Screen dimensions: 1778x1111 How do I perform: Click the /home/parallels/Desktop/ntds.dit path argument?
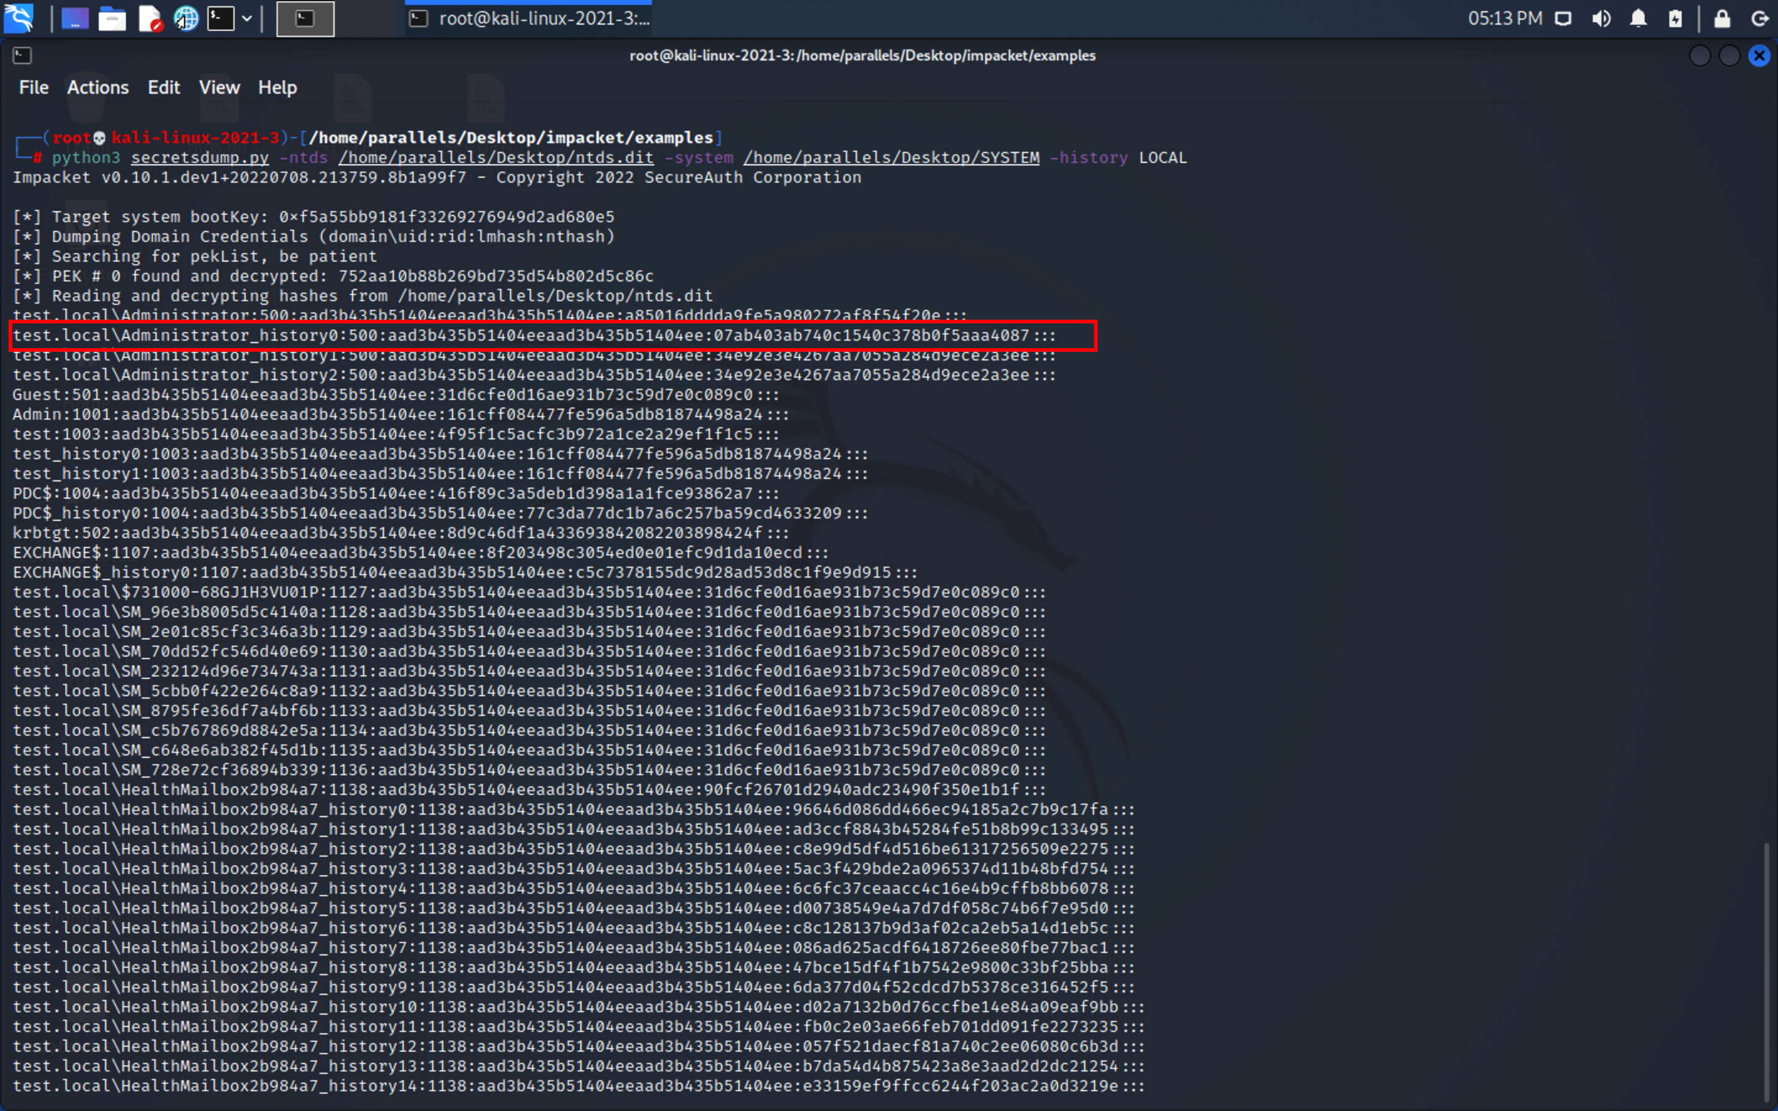pyautogui.click(x=496, y=157)
